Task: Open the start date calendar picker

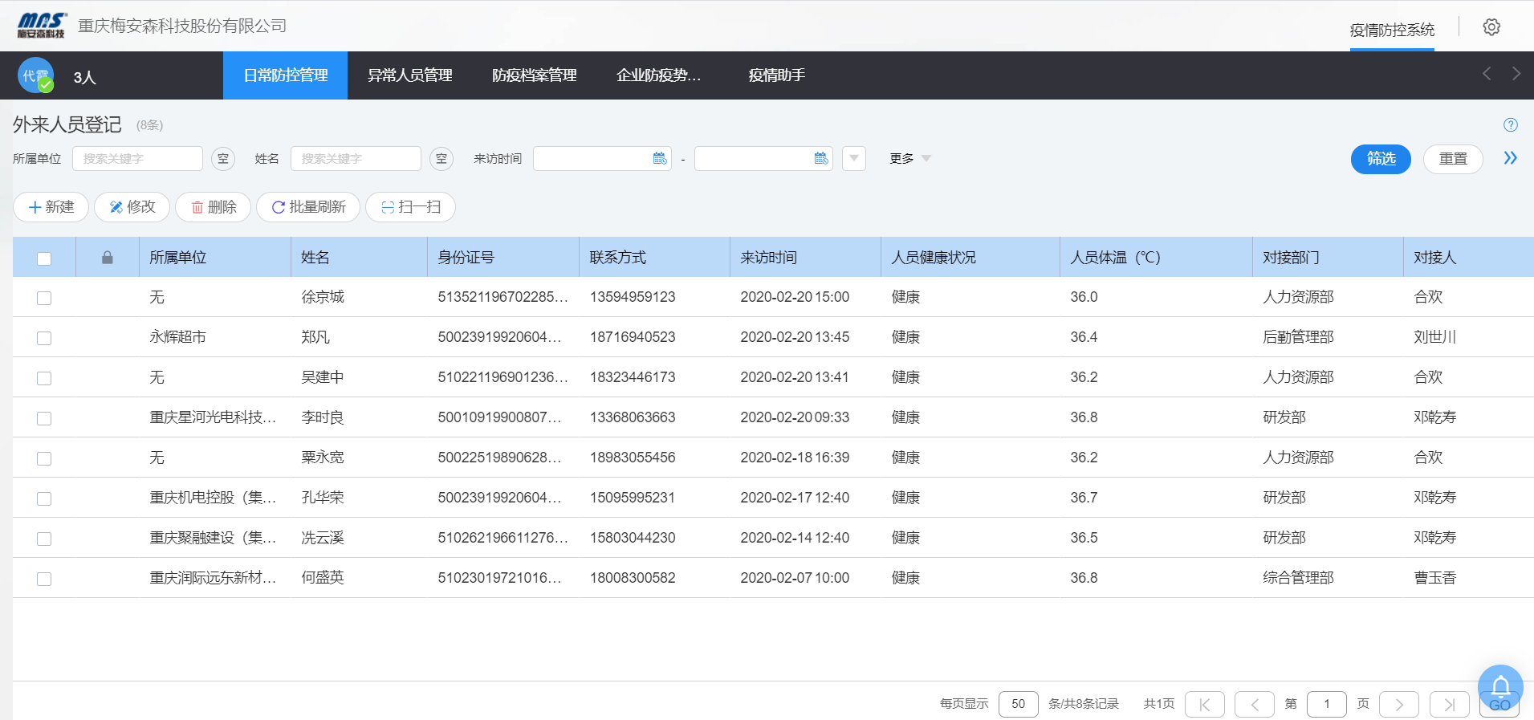Action: coord(660,159)
